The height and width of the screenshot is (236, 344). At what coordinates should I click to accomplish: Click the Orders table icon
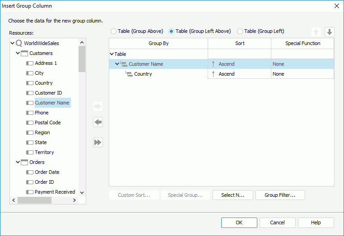point(24,162)
